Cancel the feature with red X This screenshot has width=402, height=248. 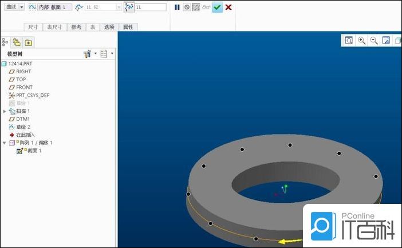[x=228, y=7]
